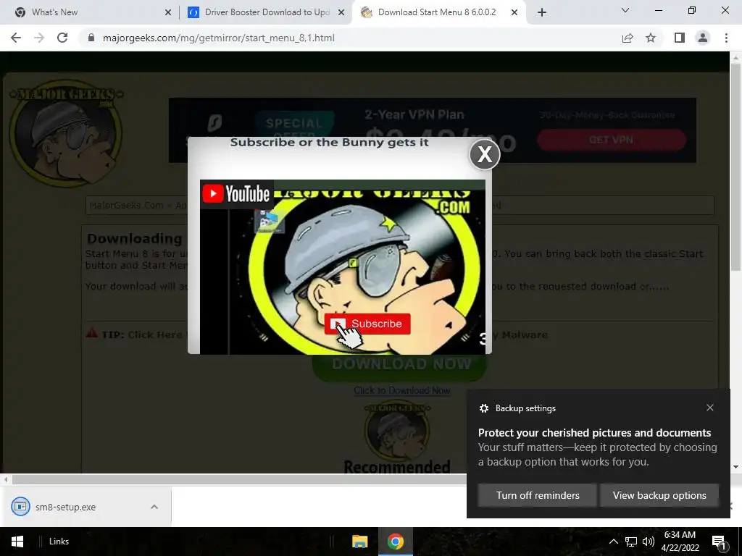
Task: Click the Surfshark VPN banner logo
Action: pyautogui.click(x=214, y=124)
